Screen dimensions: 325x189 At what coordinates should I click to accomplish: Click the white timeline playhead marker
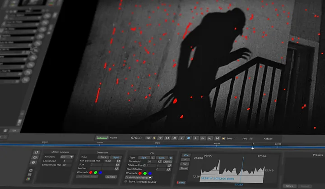[x=253, y=148]
